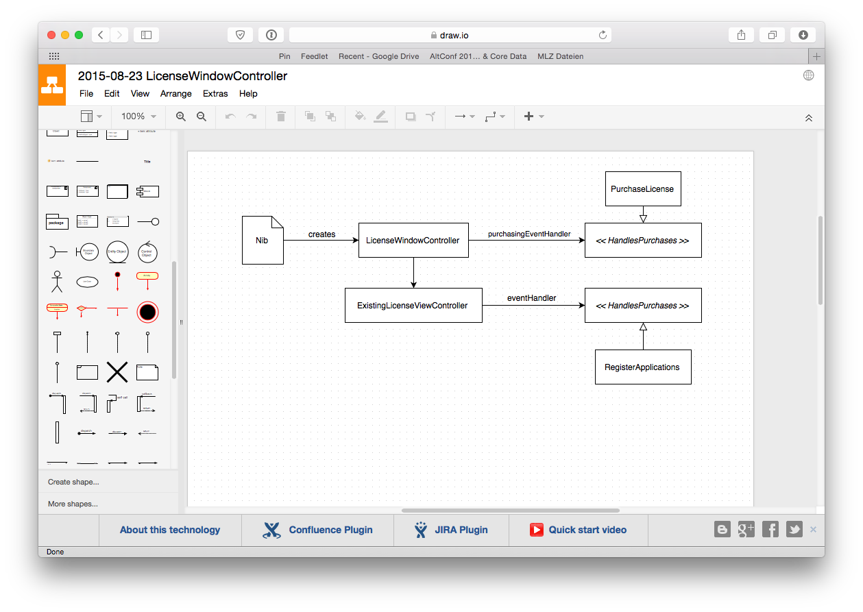The image size is (863, 612).
Task: Click the delete icon in the toolbar
Action: 280,117
